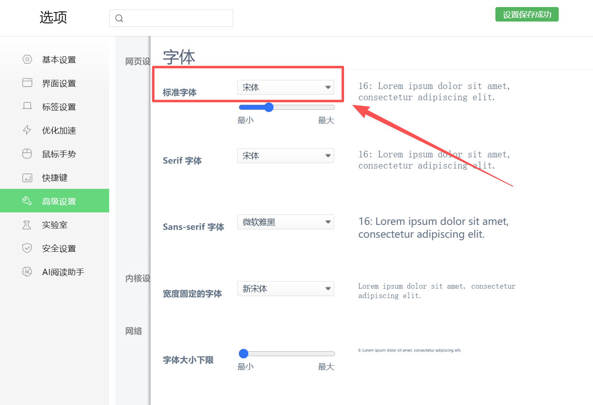Click the tab settings icon
This screenshot has width=593, height=405.
pyautogui.click(x=27, y=106)
